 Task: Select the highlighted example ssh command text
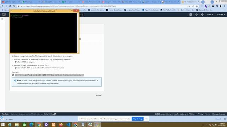point(49,75)
